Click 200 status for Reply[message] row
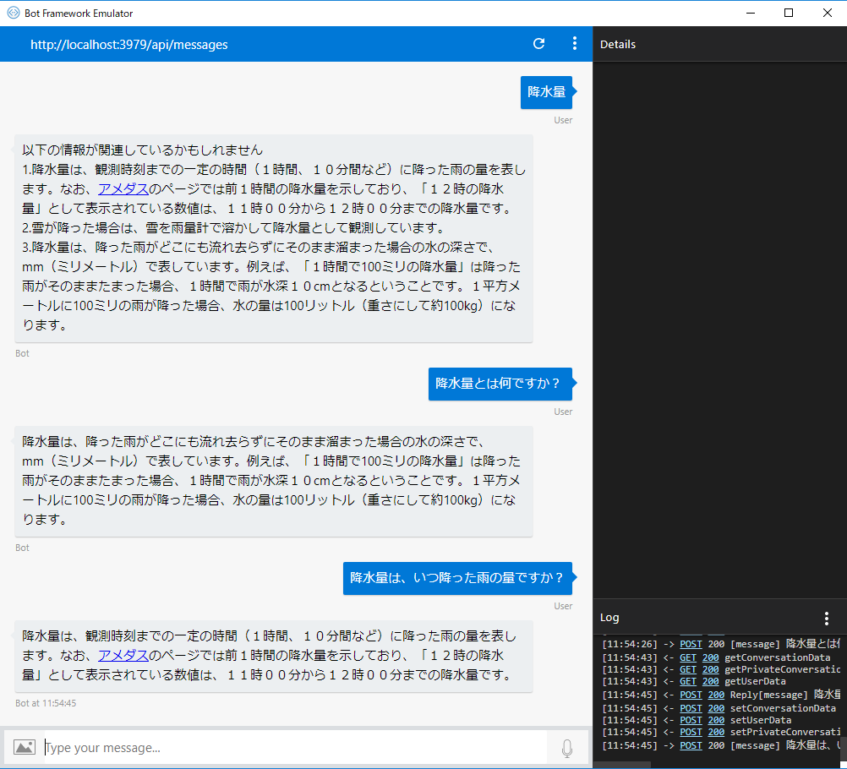This screenshot has width=847, height=769. point(716,695)
